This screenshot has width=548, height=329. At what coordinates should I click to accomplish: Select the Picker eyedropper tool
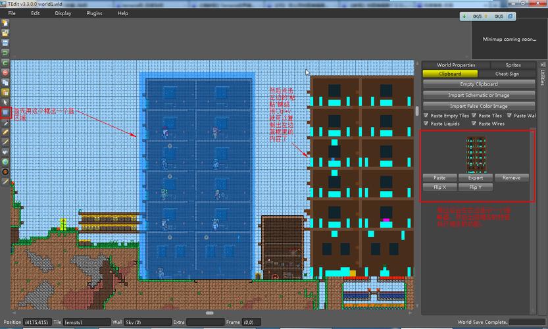pyautogui.click(x=5, y=122)
